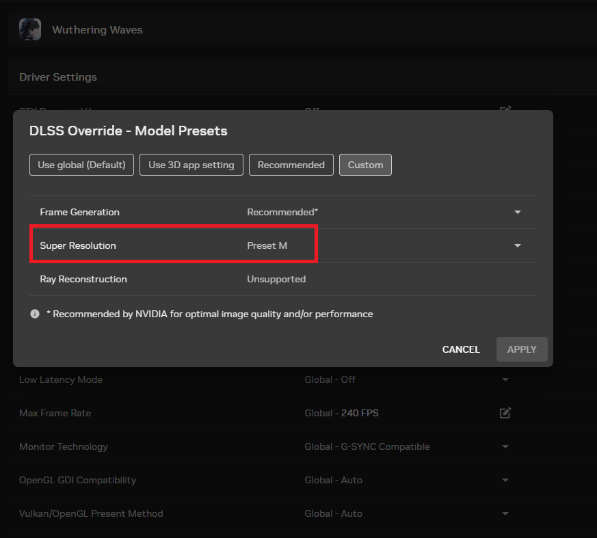Click Global - G-SYNC Compatible value
The width and height of the screenshot is (597, 538).
367,446
